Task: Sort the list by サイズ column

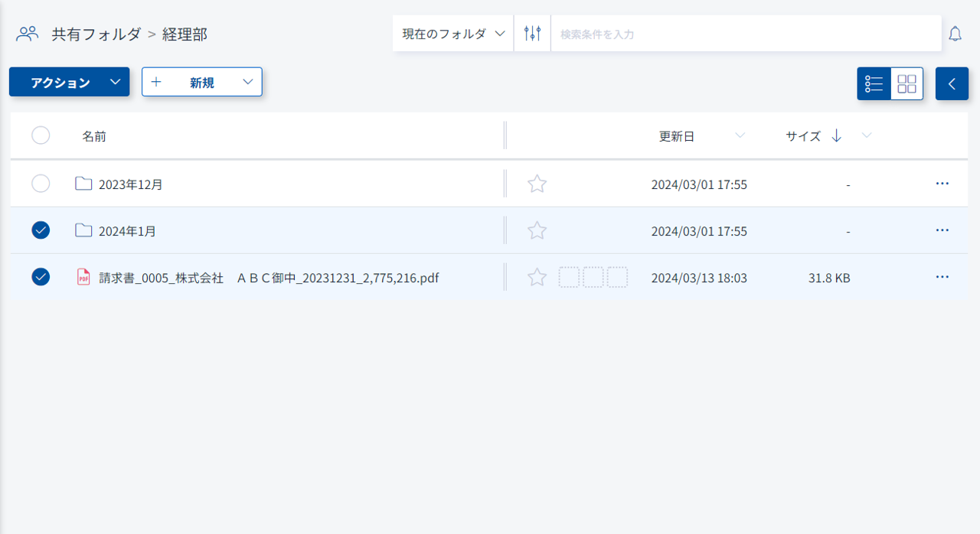Action: point(802,136)
